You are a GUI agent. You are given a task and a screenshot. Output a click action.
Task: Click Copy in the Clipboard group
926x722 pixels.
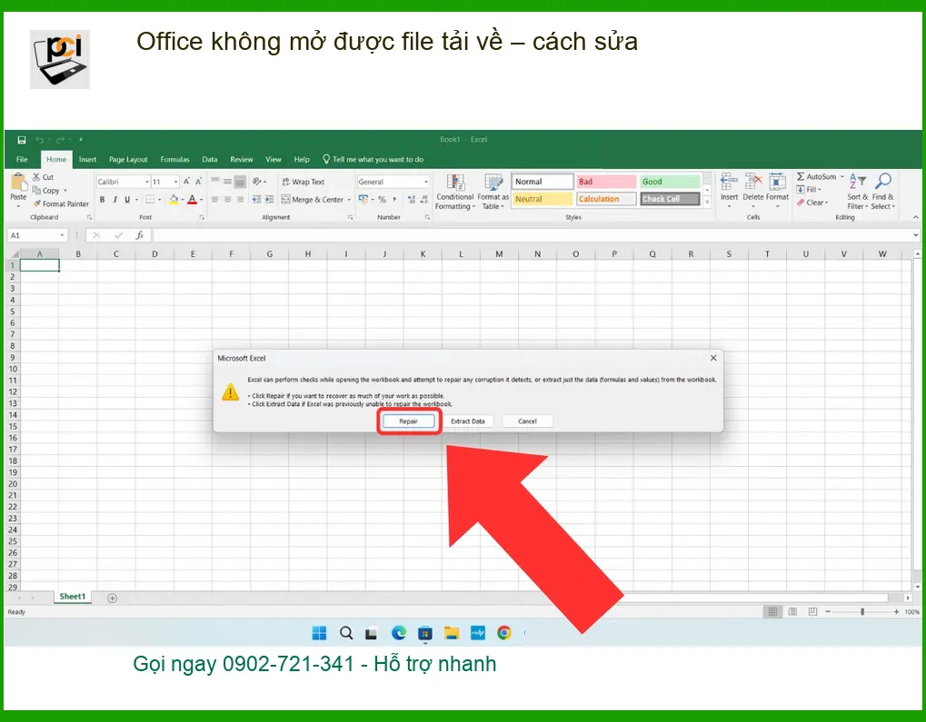click(x=46, y=190)
